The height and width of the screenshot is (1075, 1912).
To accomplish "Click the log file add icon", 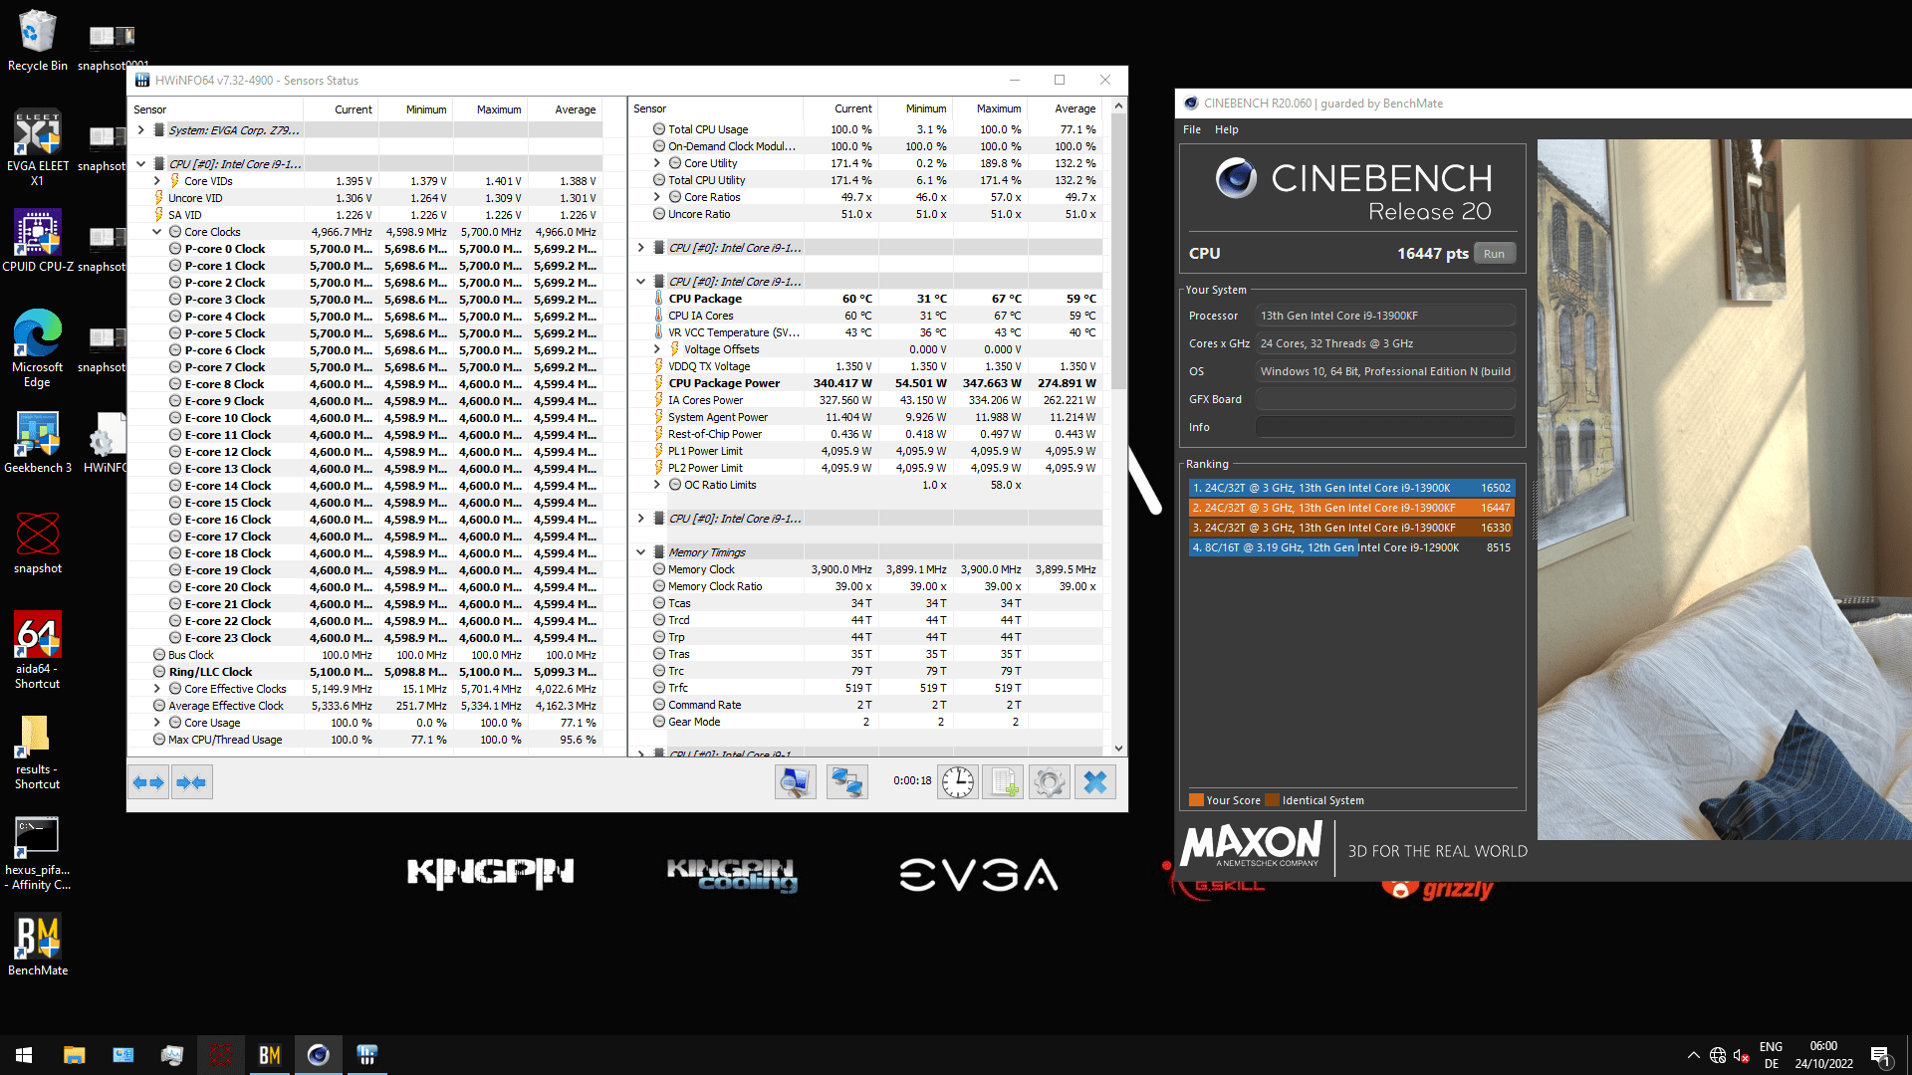I will coord(1003,782).
